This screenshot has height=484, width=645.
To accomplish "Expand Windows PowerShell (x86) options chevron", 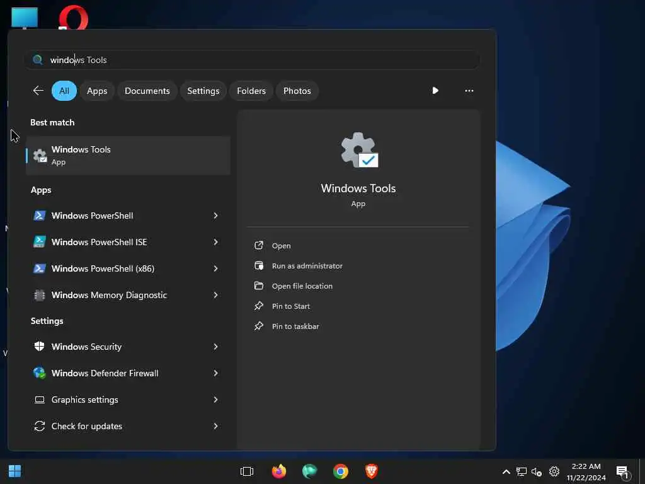I will pos(215,268).
